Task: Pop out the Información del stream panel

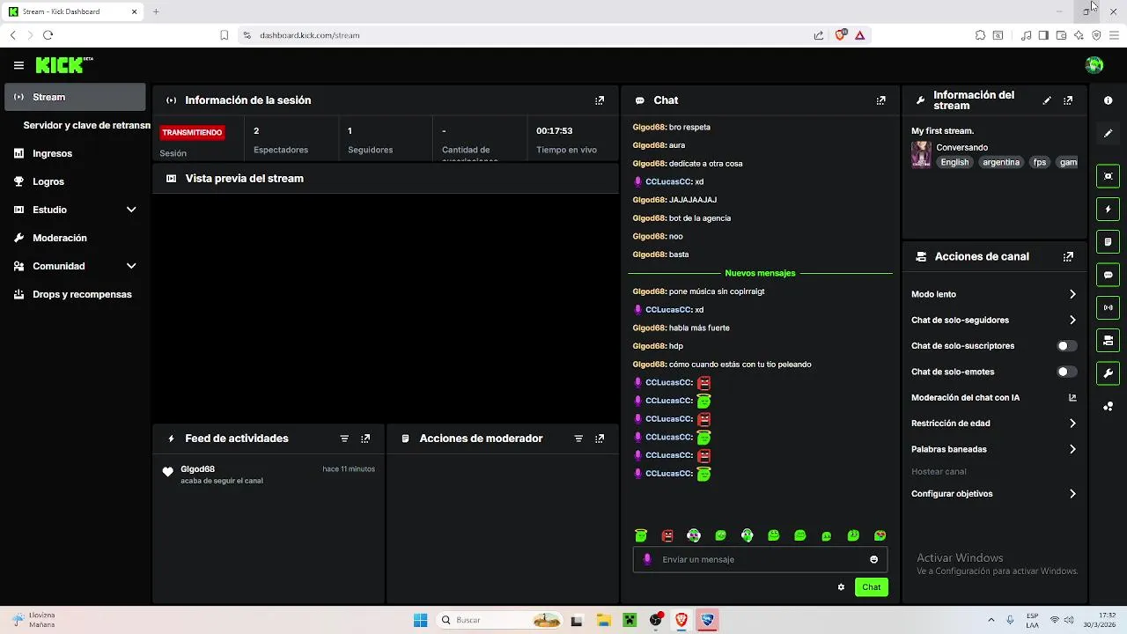Action: point(1068,100)
